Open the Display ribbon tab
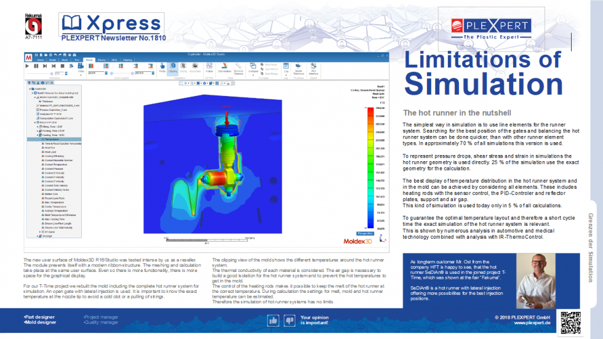Viewport: 603px width, 339px height. pyautogui.click(x=102, y=60)
